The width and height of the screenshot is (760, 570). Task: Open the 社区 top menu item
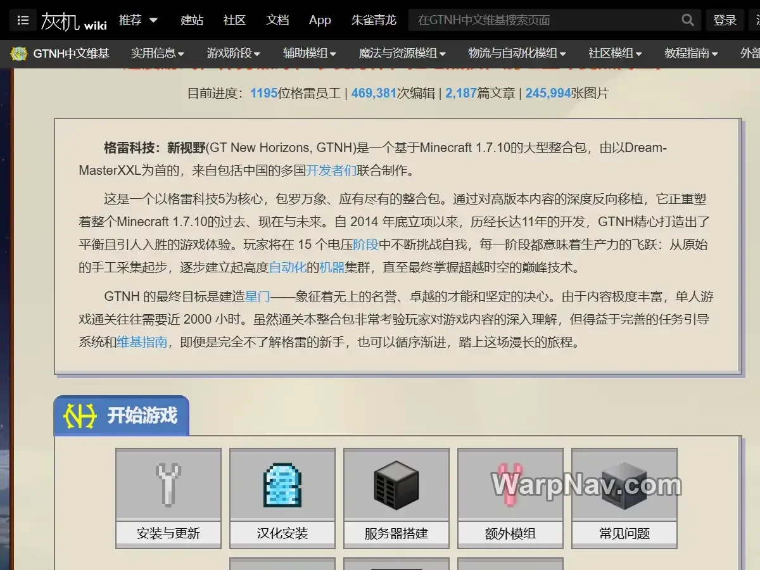click(x=234, y=20)
